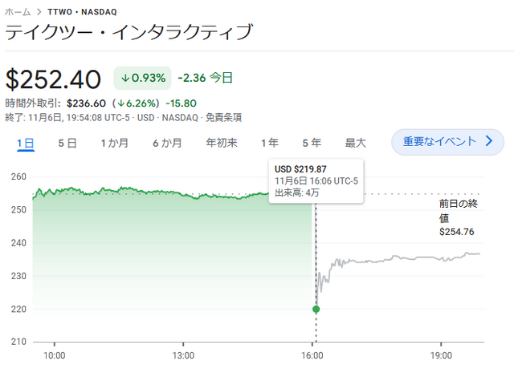Expand 重要なイベント using its chevron arrow

[490, 142]
